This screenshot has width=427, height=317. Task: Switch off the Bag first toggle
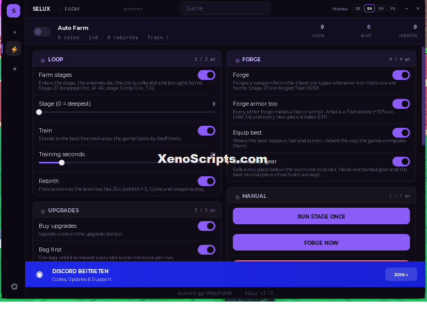(x=207, y=249)
